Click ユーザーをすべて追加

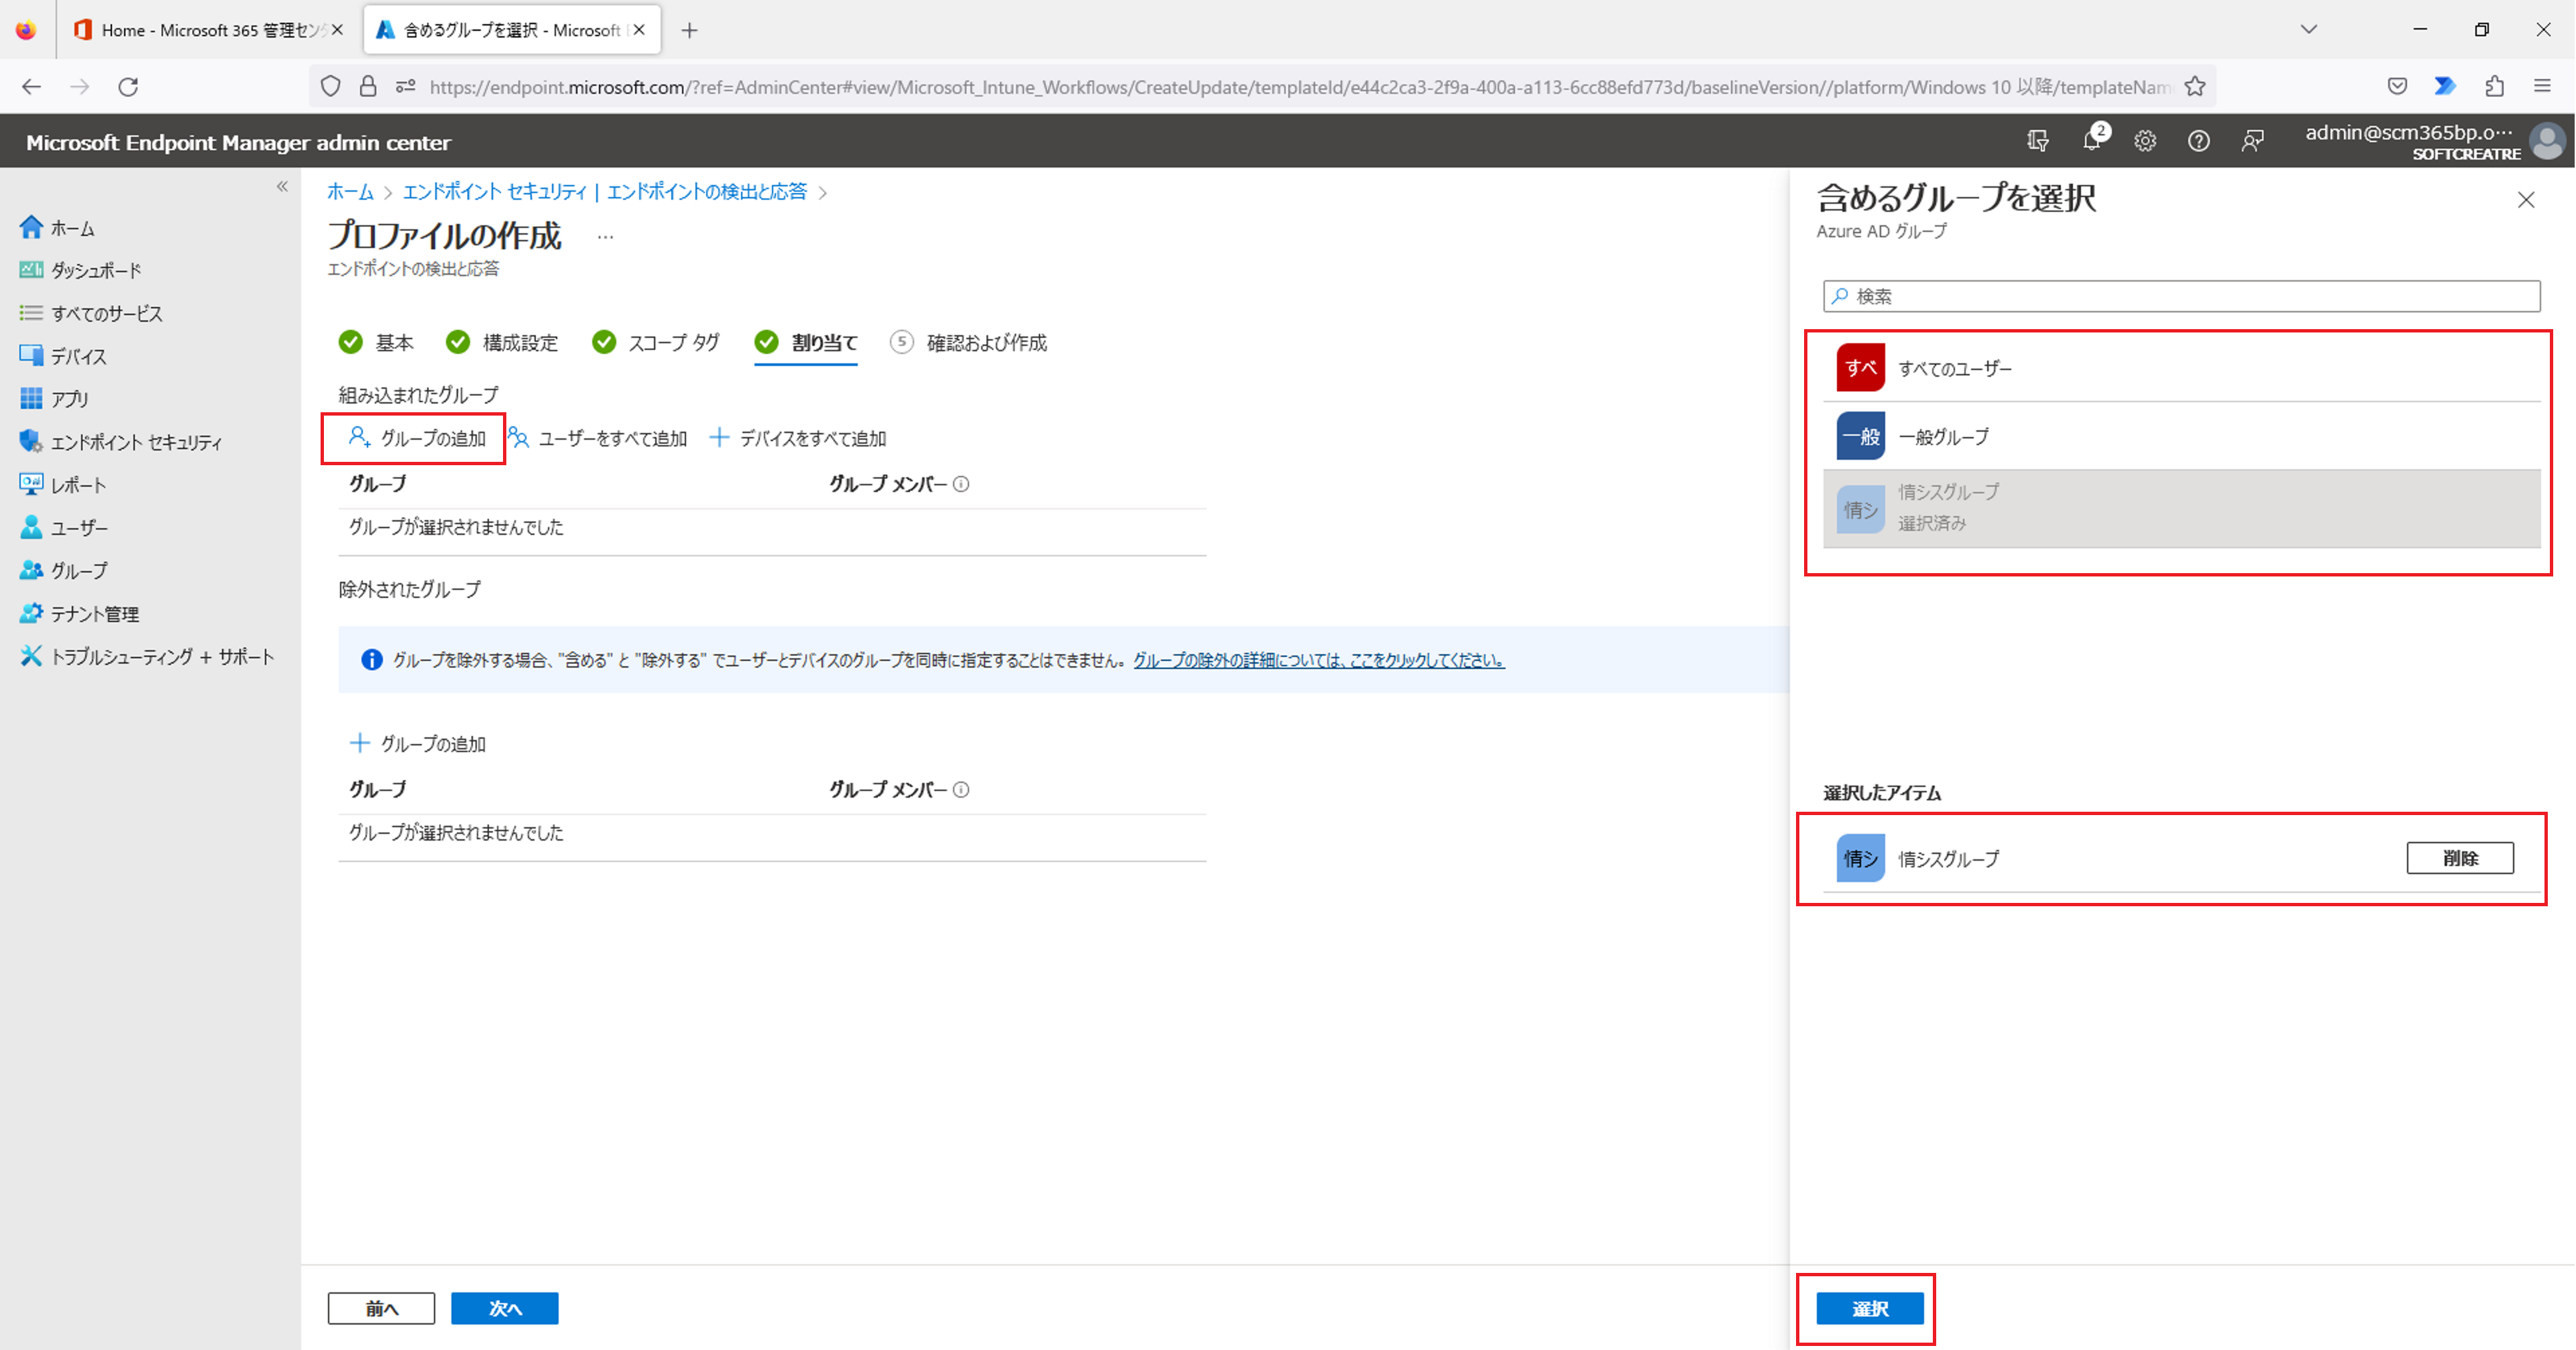597,438
